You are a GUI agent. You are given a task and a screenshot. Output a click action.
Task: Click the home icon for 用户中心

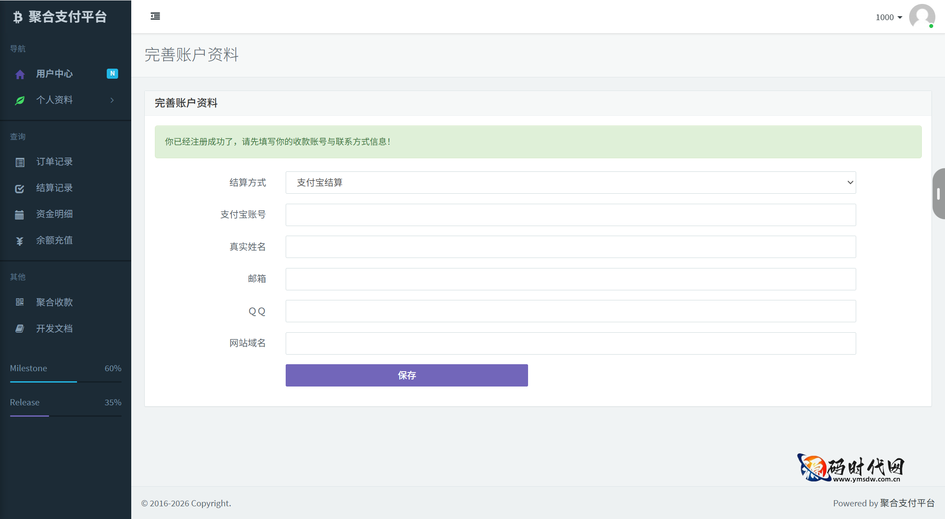click(20, 74)
